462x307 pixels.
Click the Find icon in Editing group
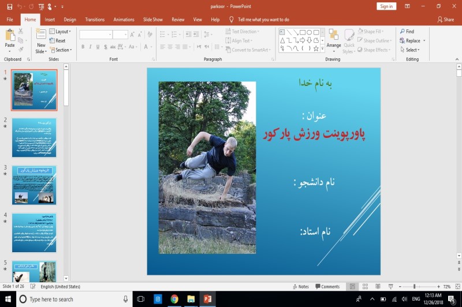point(407,32)
